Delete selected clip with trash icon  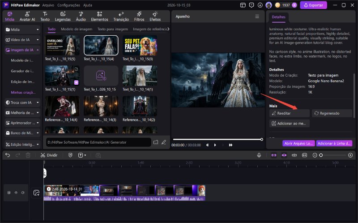point(28,155)
